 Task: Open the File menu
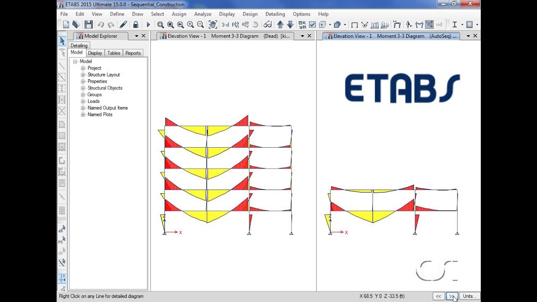pos(64,14)
